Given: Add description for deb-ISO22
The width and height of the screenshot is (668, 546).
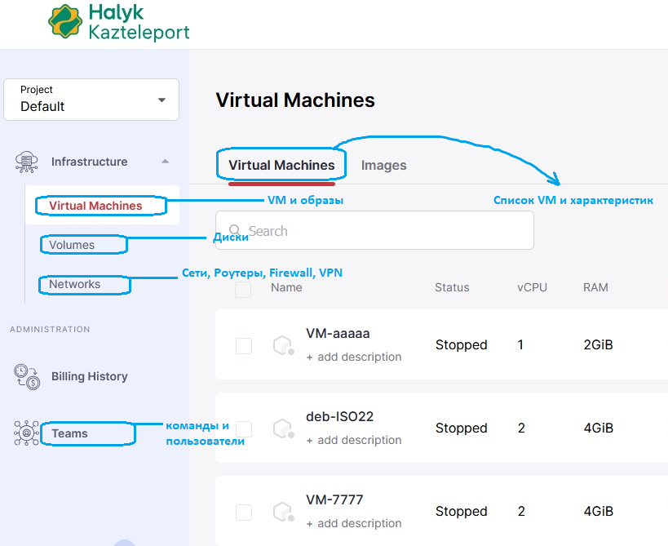Looking at the screenshot, I should click(x=354, y=440).
